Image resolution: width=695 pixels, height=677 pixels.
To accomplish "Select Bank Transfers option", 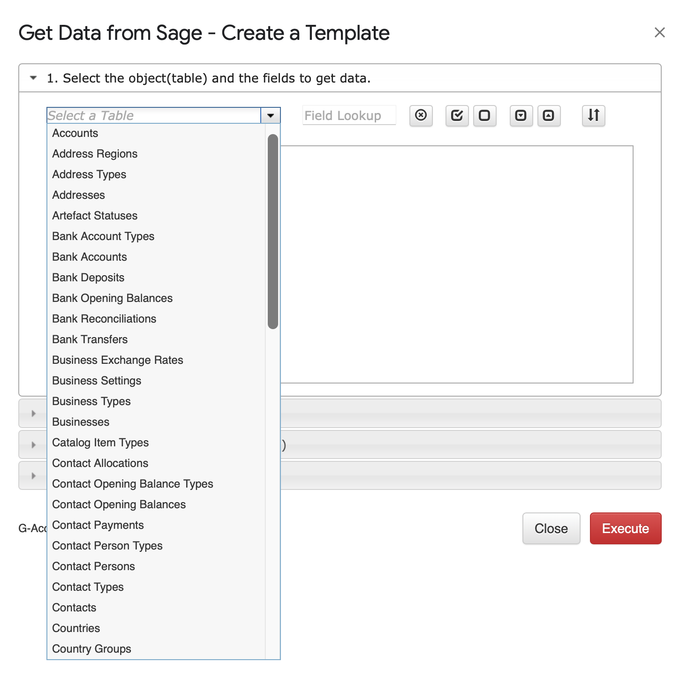I will 157,339.
